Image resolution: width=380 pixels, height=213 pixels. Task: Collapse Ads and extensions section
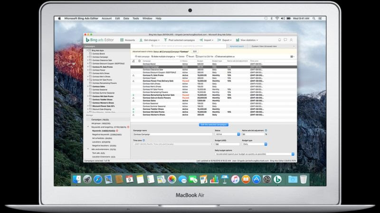click(88, 149)
